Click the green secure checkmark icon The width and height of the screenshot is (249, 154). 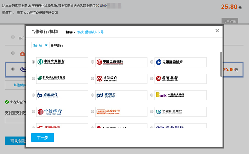pos(7,102)
